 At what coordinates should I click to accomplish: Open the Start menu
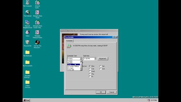(27, 100)
